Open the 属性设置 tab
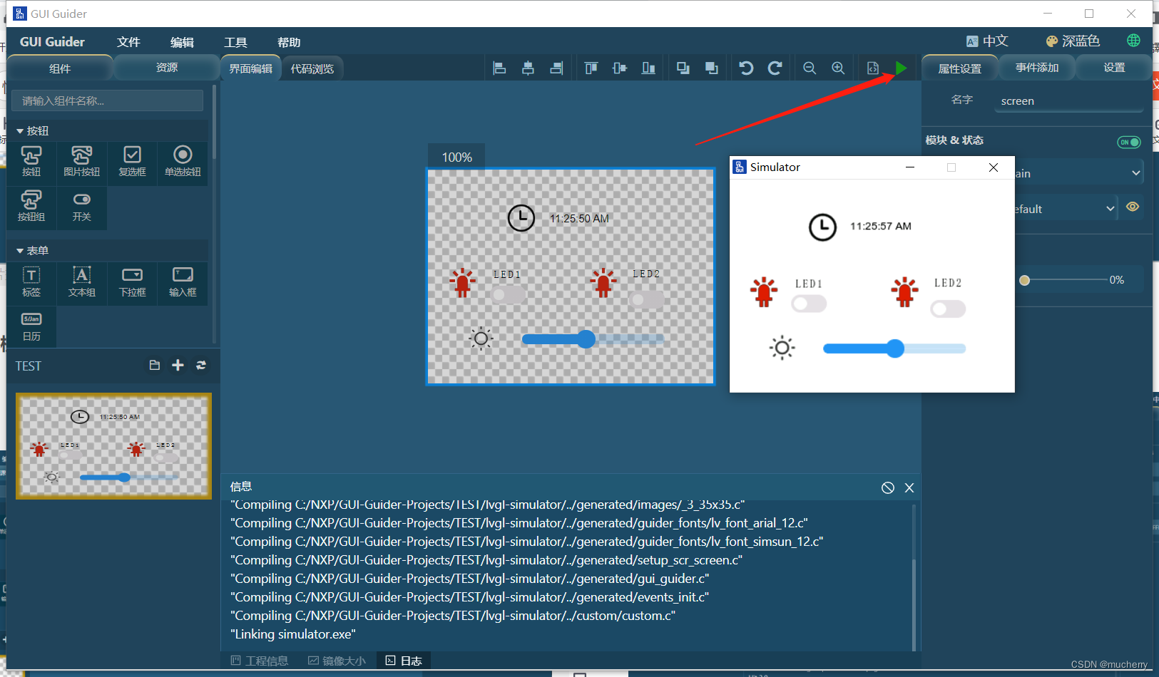 959,68
